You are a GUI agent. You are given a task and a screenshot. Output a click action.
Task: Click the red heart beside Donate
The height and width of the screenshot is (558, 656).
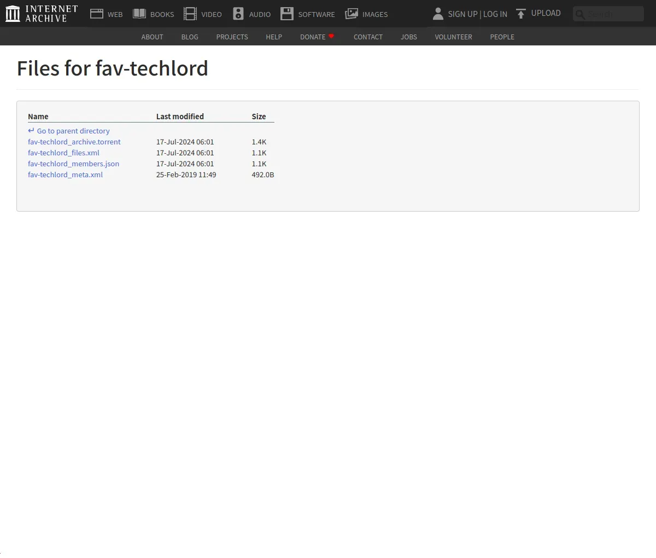[331, 36]
